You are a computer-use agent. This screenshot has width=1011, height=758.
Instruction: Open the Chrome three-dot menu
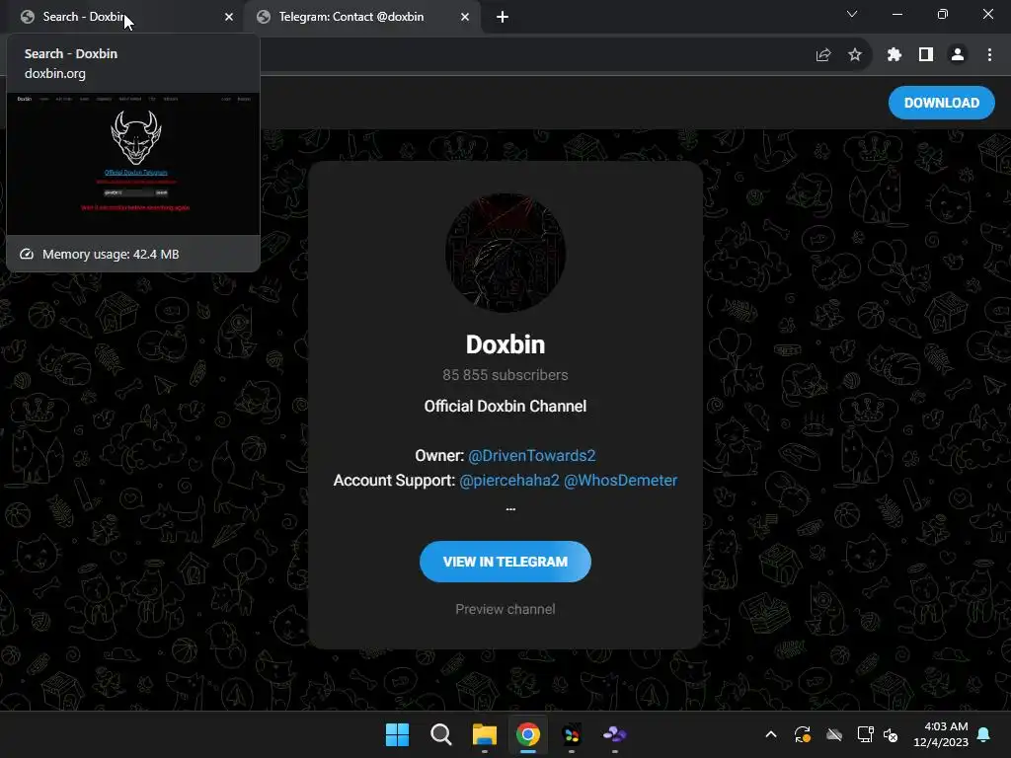[x=989, y=55]
